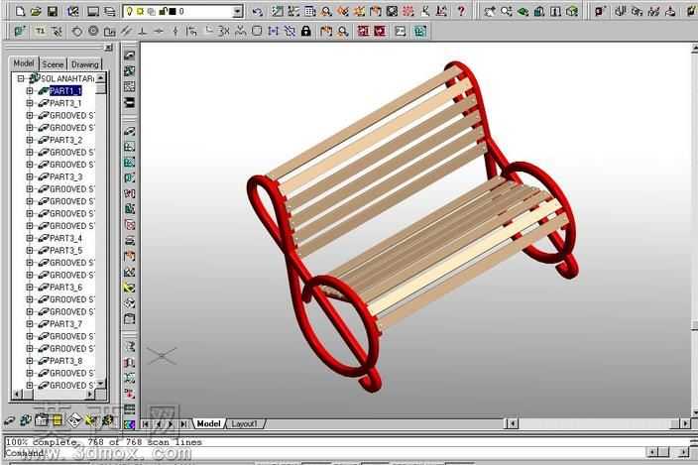Close the browser panel with its X button

[x=109, y=48]
